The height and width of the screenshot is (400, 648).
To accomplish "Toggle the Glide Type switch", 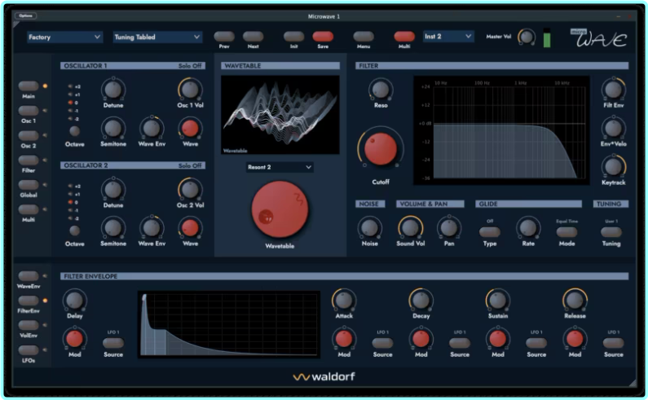I will click(490, 232).
